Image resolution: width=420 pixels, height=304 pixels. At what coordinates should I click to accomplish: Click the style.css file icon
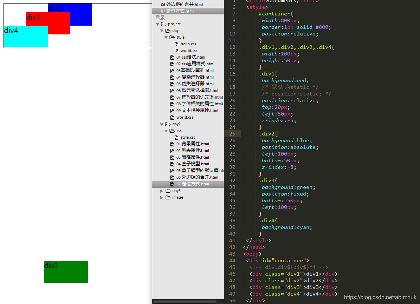point(176,138)
